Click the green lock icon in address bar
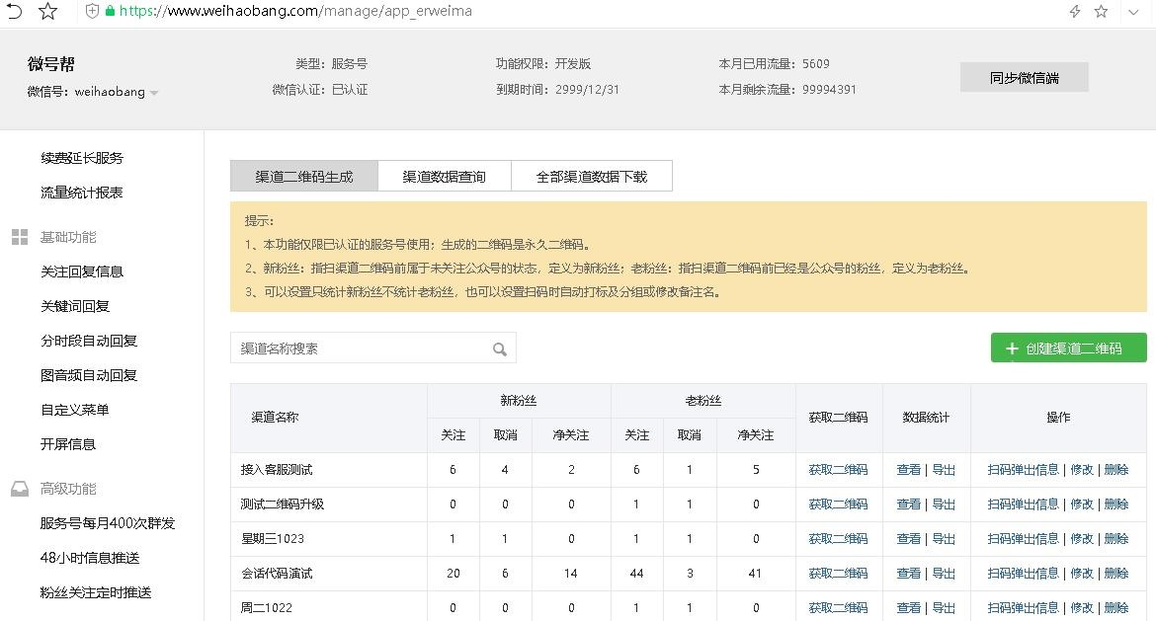 pos(111,11)
